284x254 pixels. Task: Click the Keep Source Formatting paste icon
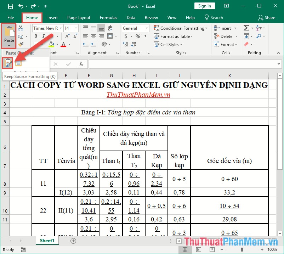click(8, 63)
